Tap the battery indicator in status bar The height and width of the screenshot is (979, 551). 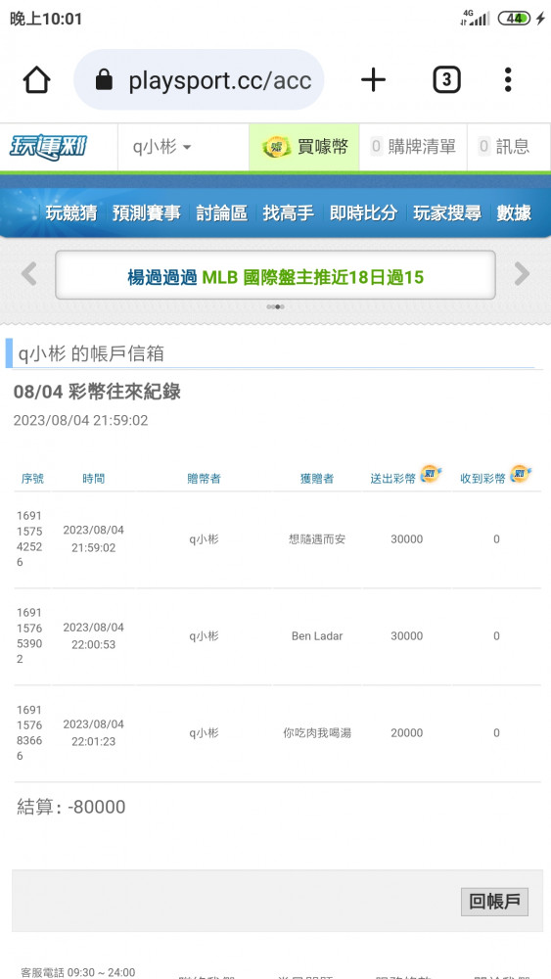tap(515, 19)
